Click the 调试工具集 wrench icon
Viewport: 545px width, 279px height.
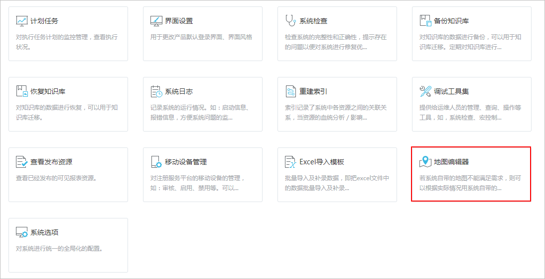[425, 91]
